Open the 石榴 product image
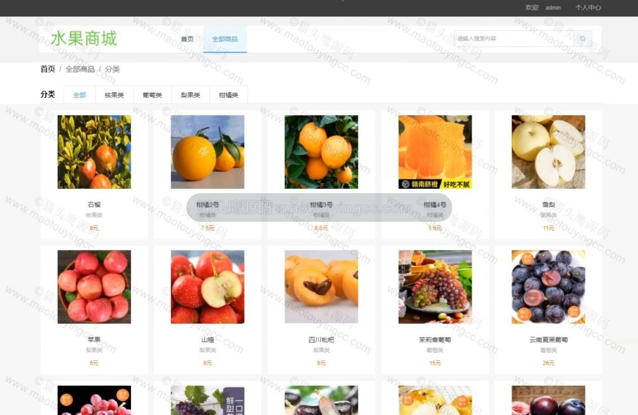This screenshot has width=638, height=415. pos(94,152)
